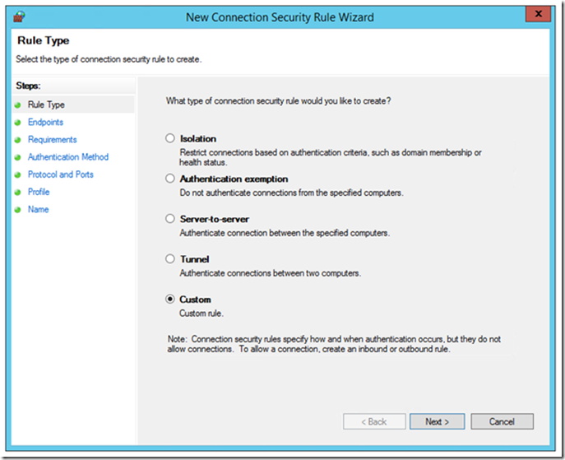Click the green bullet beside Authentication Method
This screenshot has height=460, width=565.
pos(17,157)
